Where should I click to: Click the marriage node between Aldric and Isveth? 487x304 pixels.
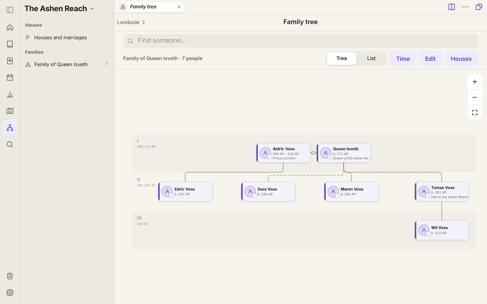(x=314, y=153)
